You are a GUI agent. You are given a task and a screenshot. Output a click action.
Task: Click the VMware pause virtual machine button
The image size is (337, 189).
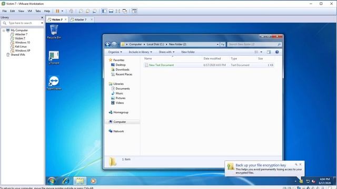[57, 11]
